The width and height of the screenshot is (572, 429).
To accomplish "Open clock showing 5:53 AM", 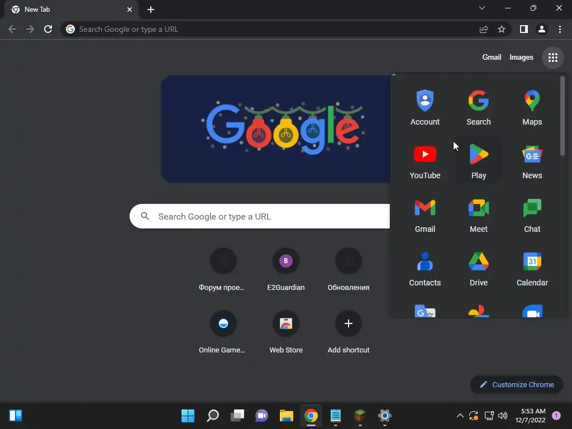I will pyautogui.click(x=531, y=416).
